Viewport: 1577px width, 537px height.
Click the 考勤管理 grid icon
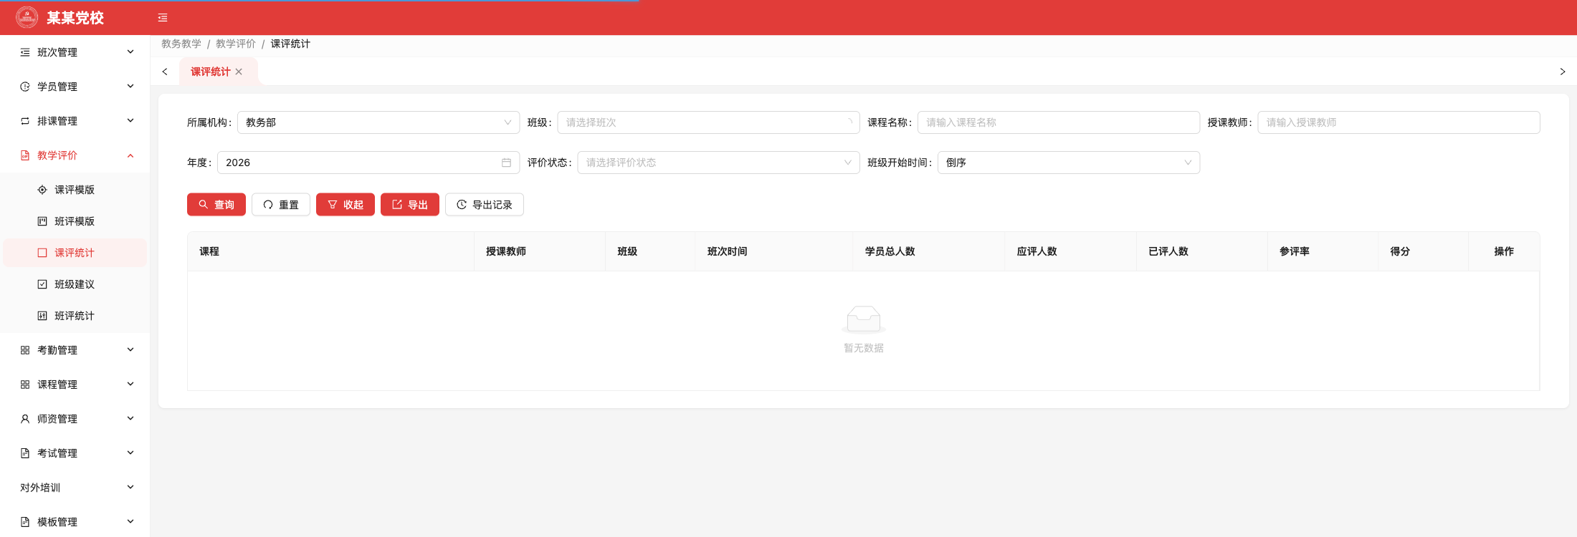(x=25, y=350)
